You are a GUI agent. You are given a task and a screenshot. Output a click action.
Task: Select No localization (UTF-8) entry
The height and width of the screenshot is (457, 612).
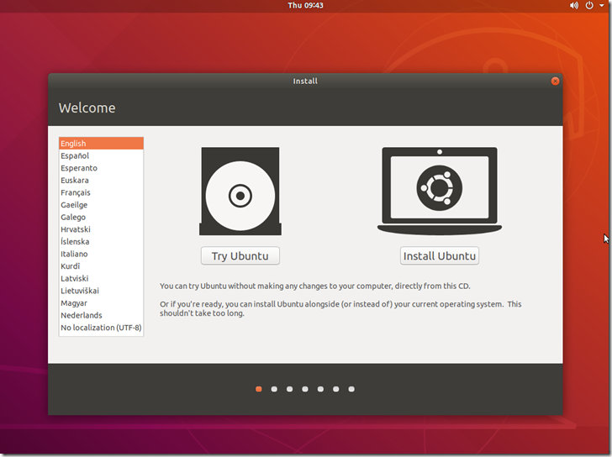coord(101,328)
